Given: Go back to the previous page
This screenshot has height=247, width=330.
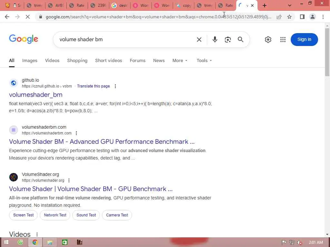Looking at the screenshot, I should 7,17.
